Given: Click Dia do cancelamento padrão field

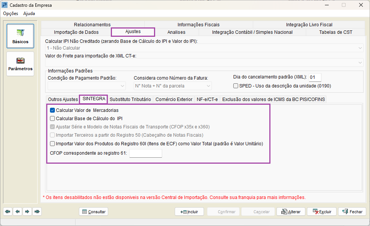Looking at the screenshot, I should (315, 77).
